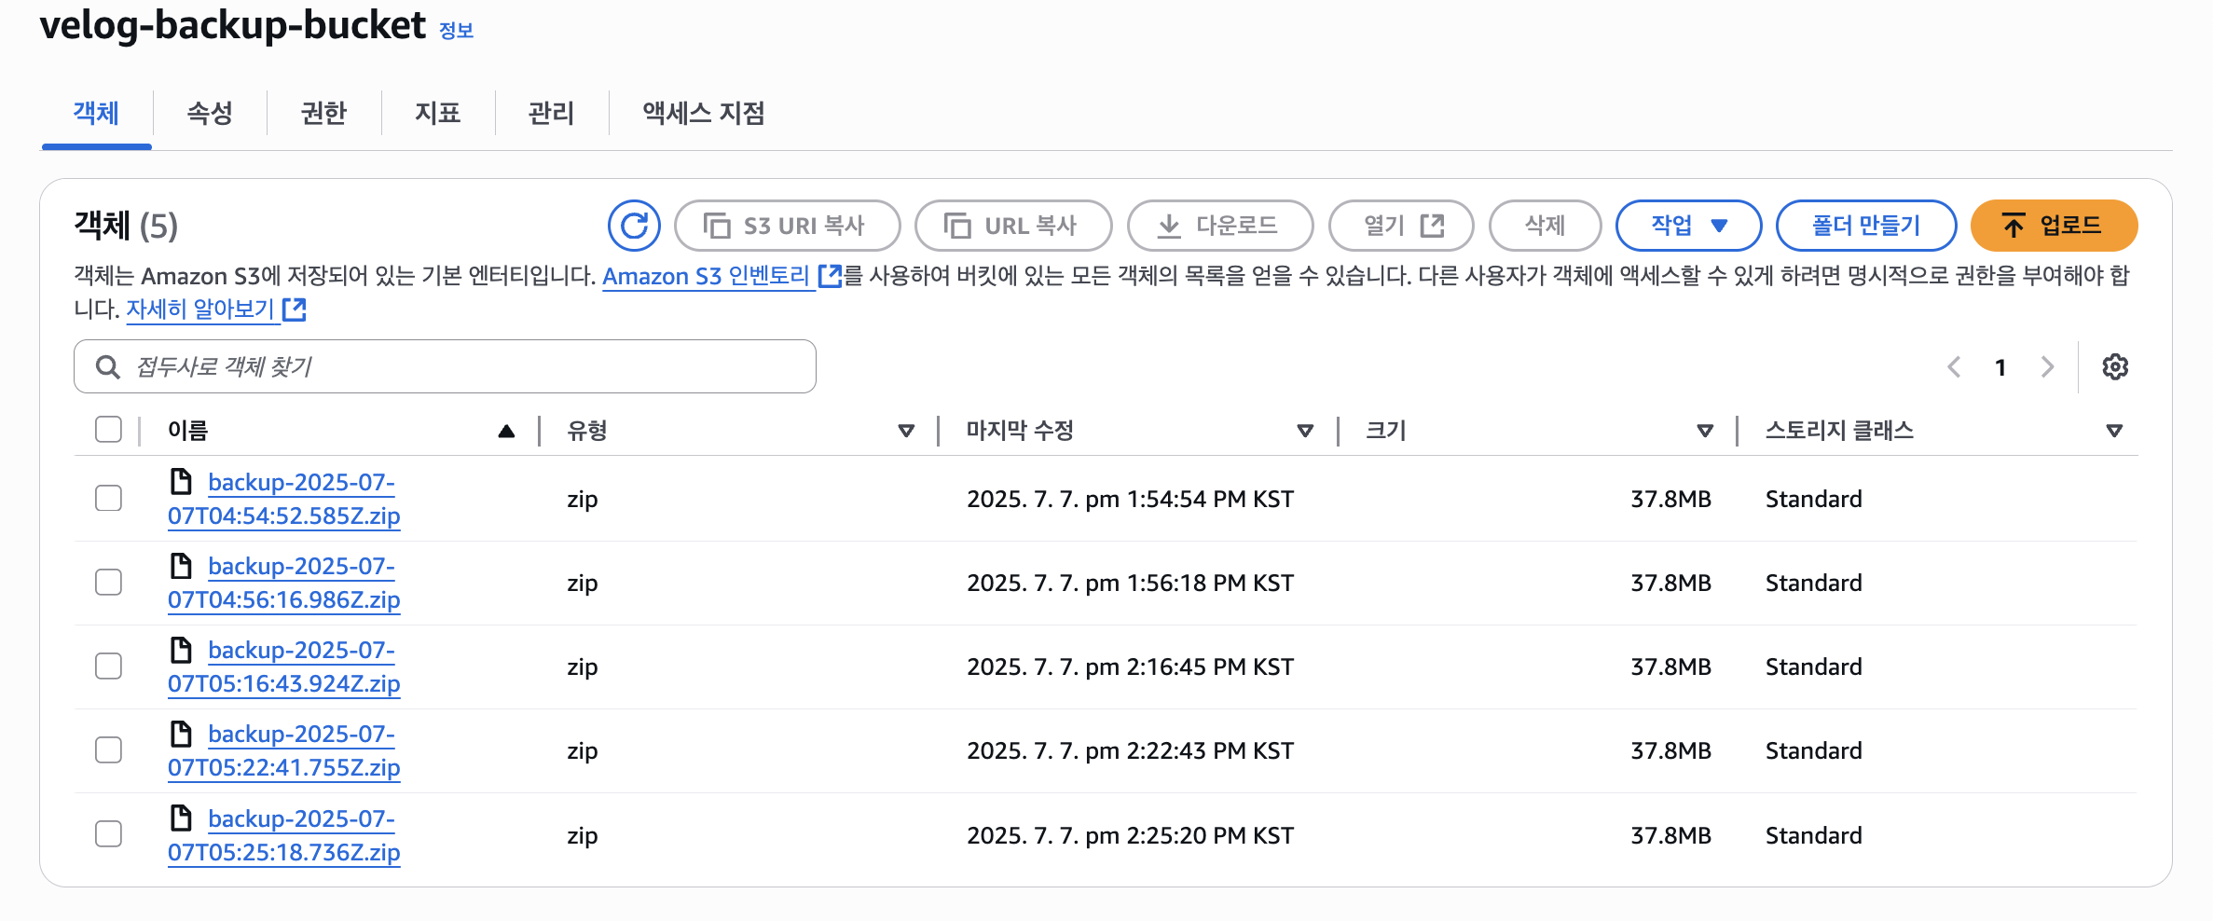The width and height of the screenshot is (2213, 921).
Task: Click the orange 업로드 upload button
Action: click(x=2053, y=226)
